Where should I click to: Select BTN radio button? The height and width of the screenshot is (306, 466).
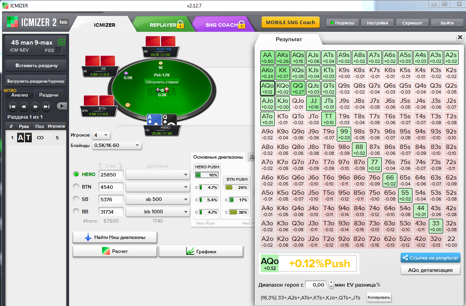click(x=76, y=187)
